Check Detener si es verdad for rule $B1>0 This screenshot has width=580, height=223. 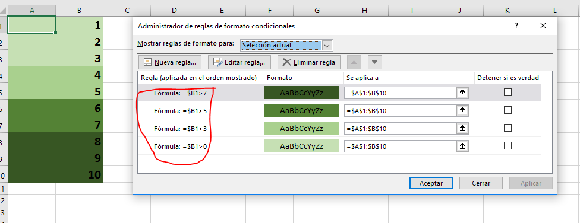(x=508, y=145)
